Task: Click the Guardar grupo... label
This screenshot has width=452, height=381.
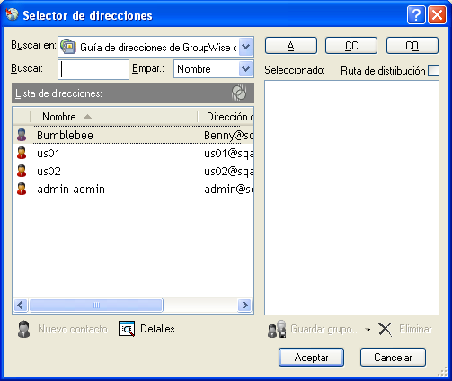Action: [324, 329]
